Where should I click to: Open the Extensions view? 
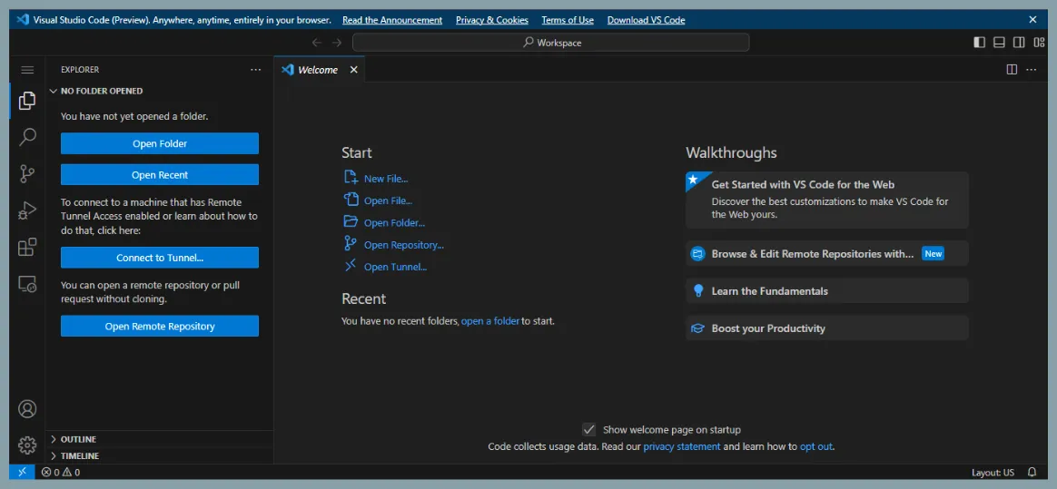27,247
